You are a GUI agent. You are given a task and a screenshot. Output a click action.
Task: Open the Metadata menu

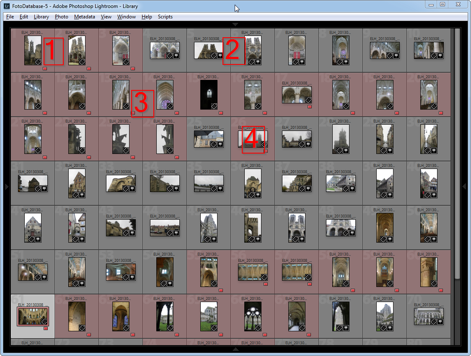[84, 17]
